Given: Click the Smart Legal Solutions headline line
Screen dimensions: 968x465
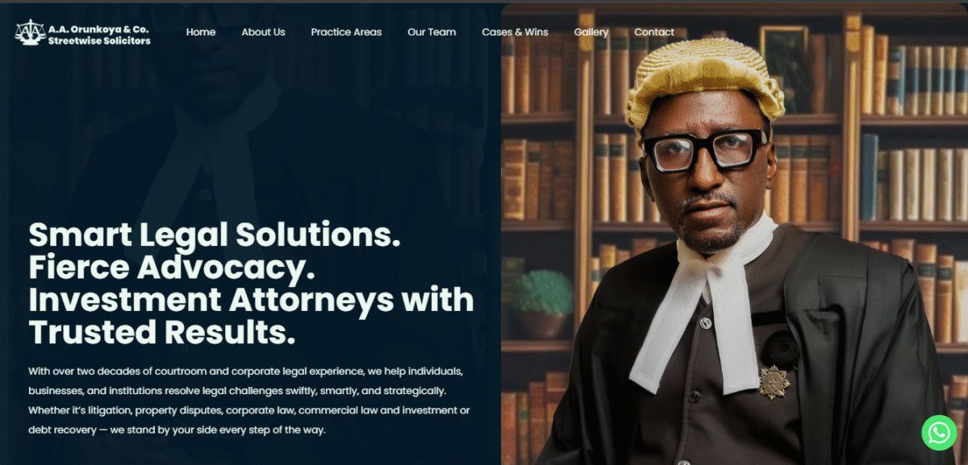Looking at the screenshot, I should click(215, 235).
